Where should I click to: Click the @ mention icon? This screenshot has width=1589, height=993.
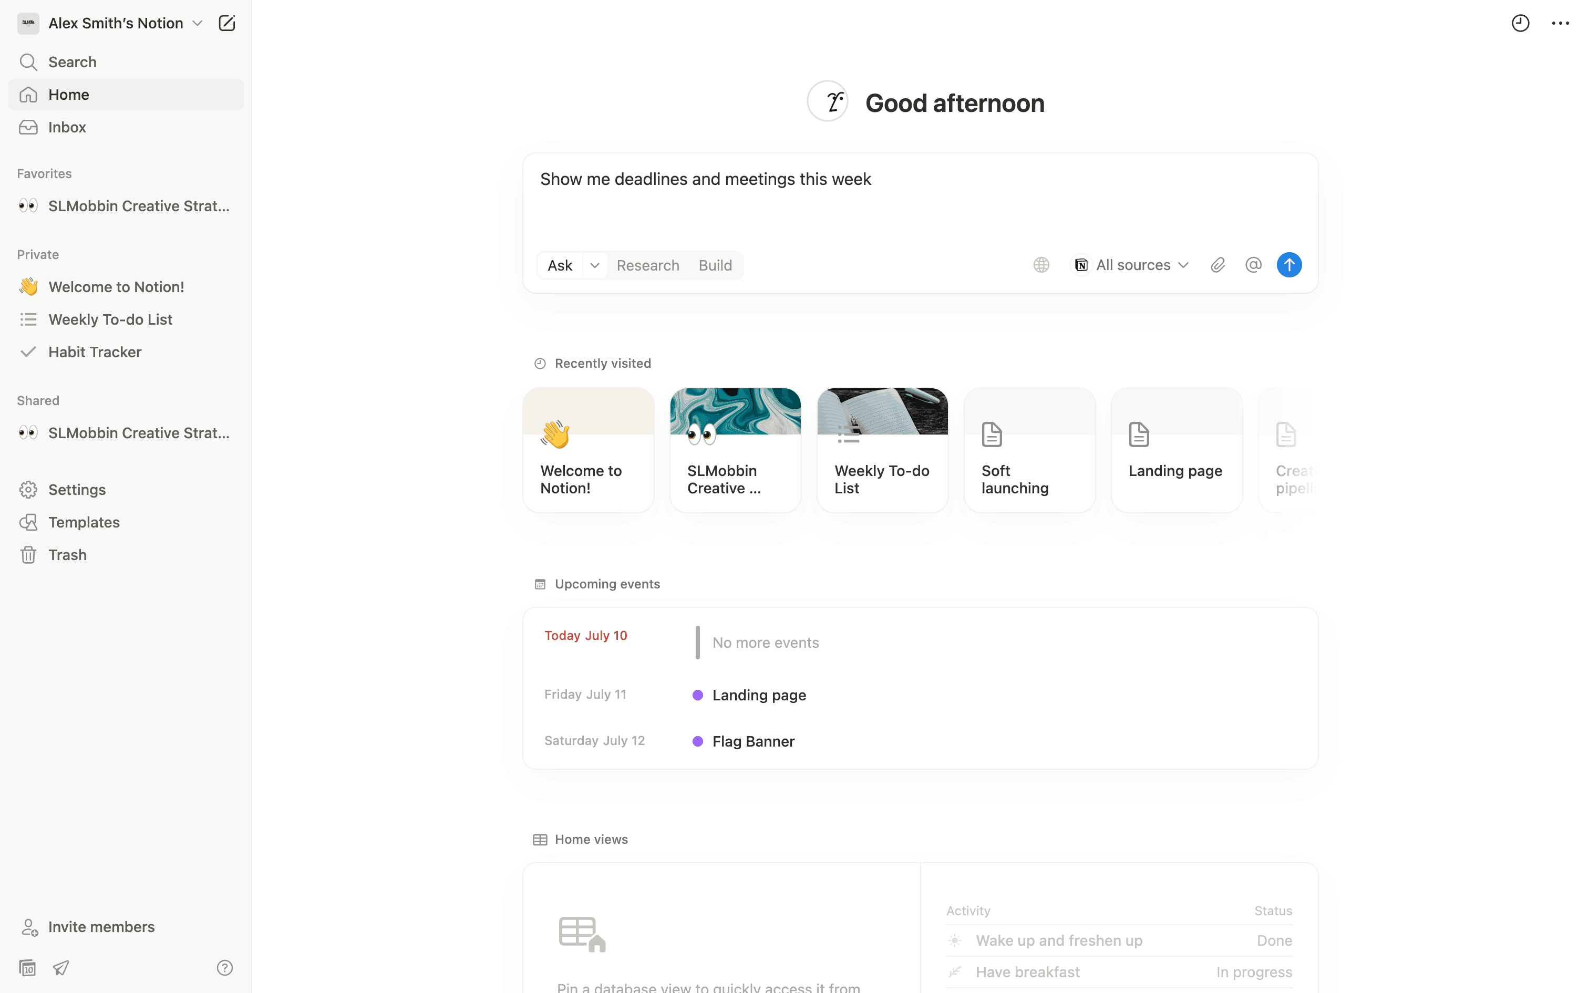1253,265
